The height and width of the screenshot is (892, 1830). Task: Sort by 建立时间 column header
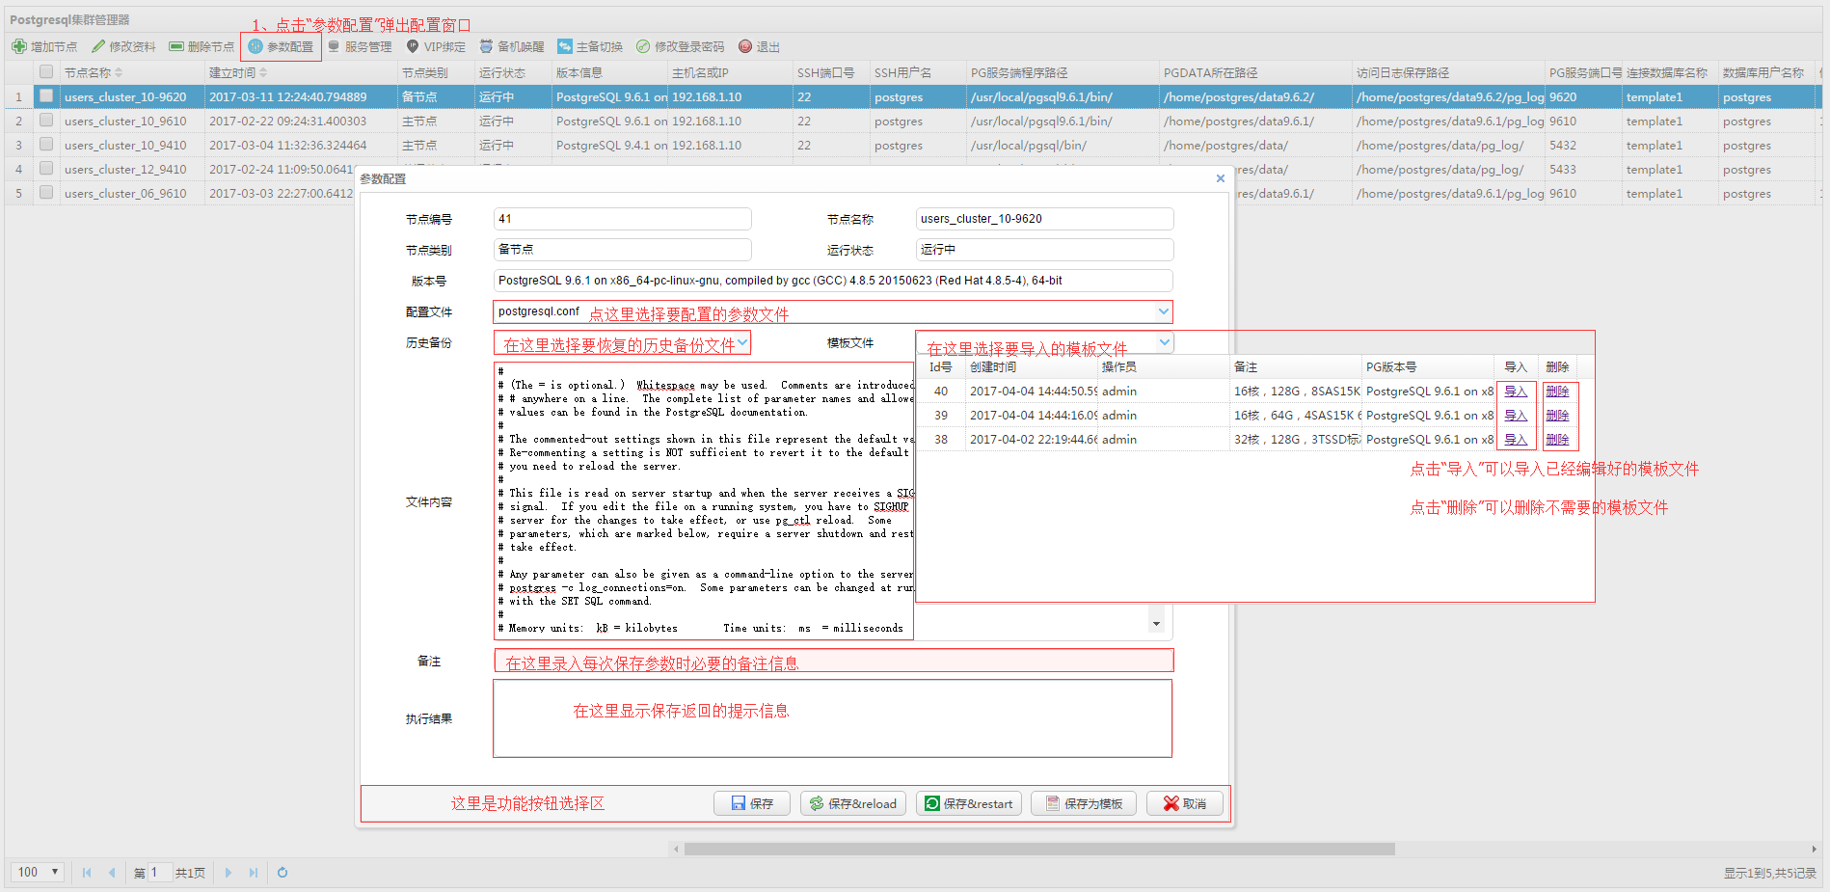300,72
